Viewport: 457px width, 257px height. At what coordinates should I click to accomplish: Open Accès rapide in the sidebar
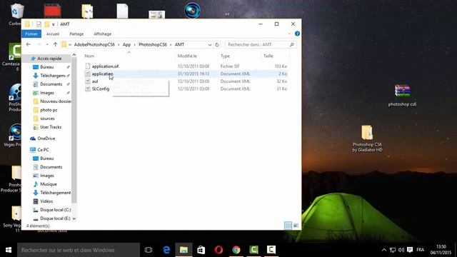coord(49,59)
